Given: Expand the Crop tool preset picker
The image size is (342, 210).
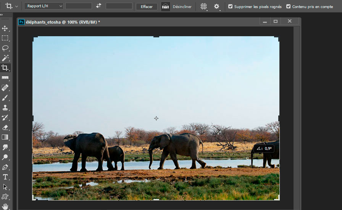Looking at the screenshot, I should (x=16, y=6).
